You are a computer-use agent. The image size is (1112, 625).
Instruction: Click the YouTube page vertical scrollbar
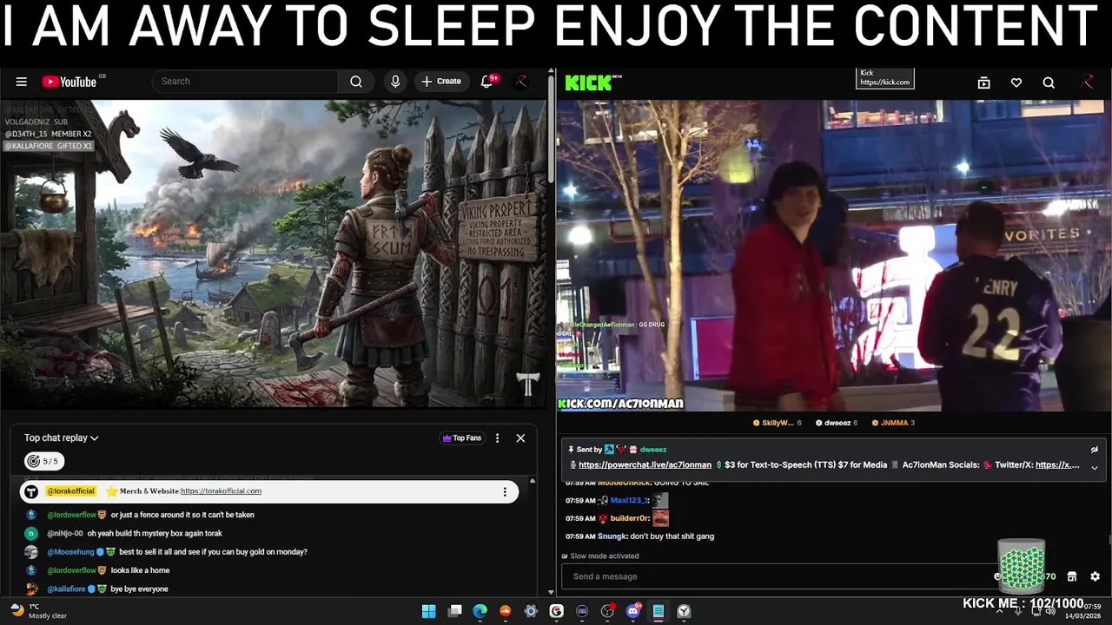[x=551, y=130]
